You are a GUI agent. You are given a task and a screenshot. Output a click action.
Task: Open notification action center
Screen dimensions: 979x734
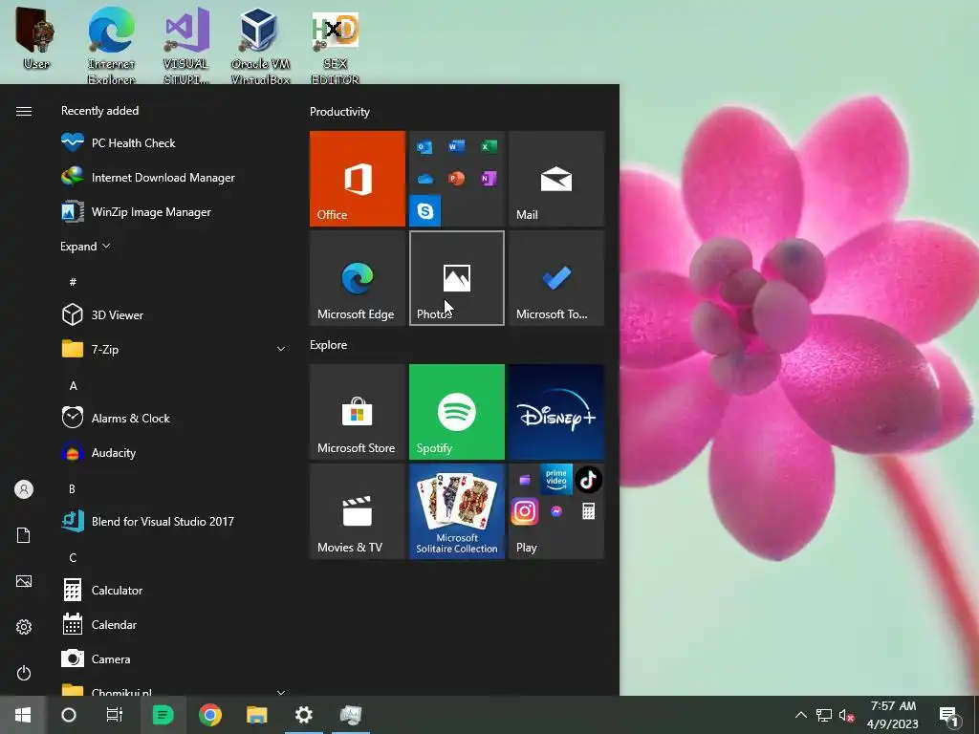click(949, 715)
